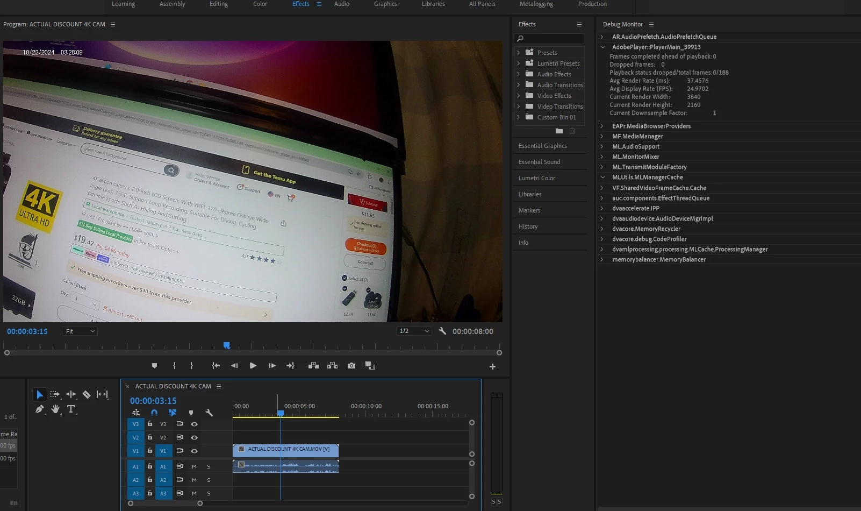Collapse AdobePlayer::PlayerMain_39913 entry
This screenshot has height=511, width=861.
(602, 47)
